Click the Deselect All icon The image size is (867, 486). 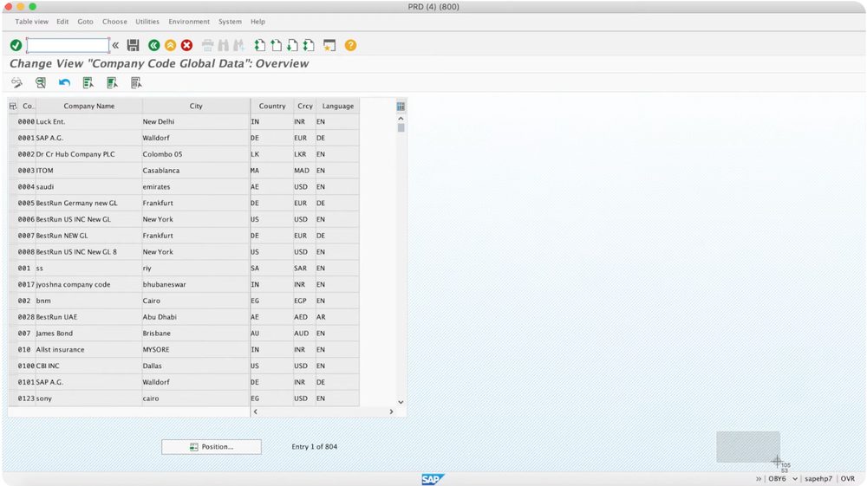[136, 83]
